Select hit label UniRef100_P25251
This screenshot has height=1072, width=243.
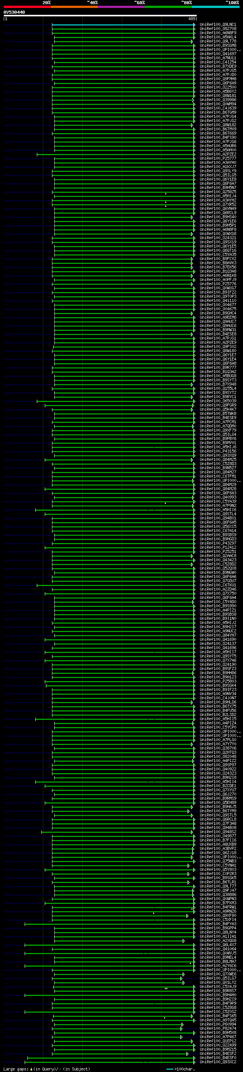[x=218, y=552]
